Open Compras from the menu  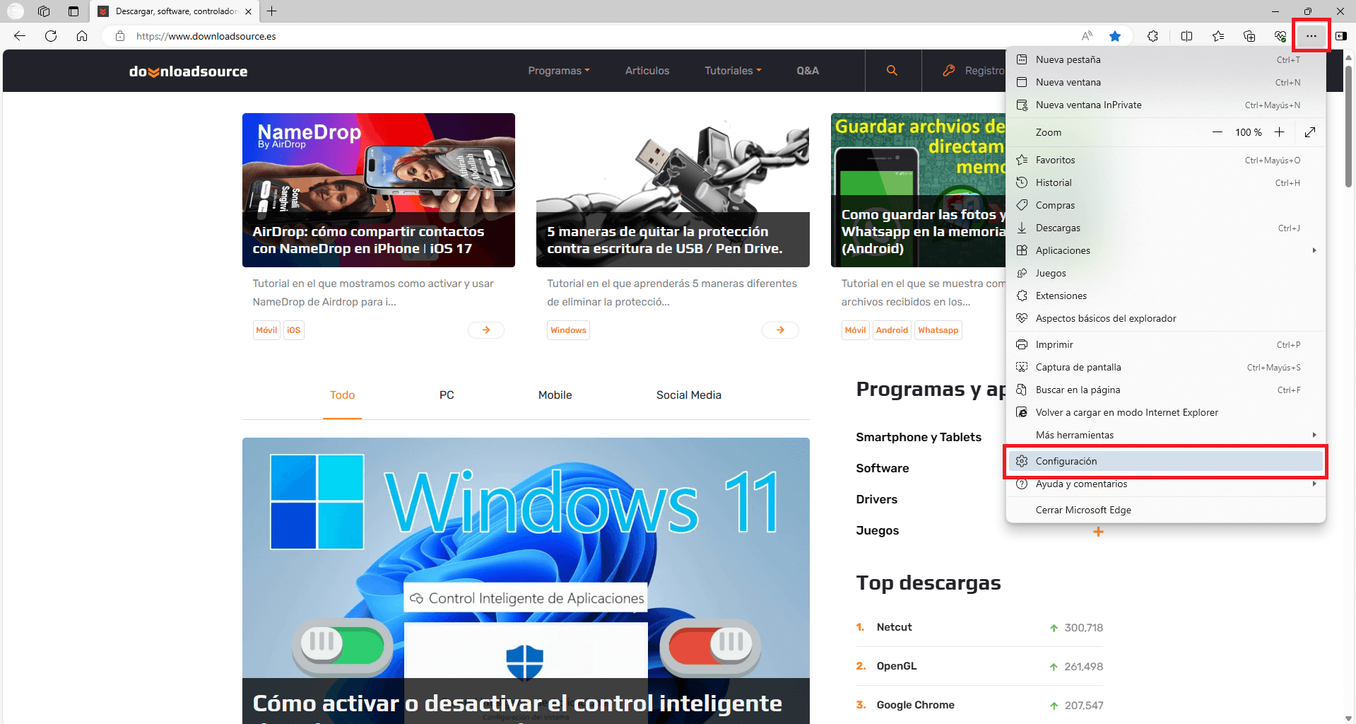tap(1165, 205)
